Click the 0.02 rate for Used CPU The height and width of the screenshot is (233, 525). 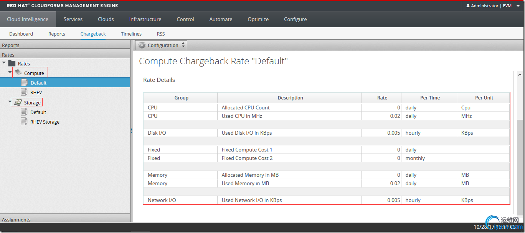point(381,116)
